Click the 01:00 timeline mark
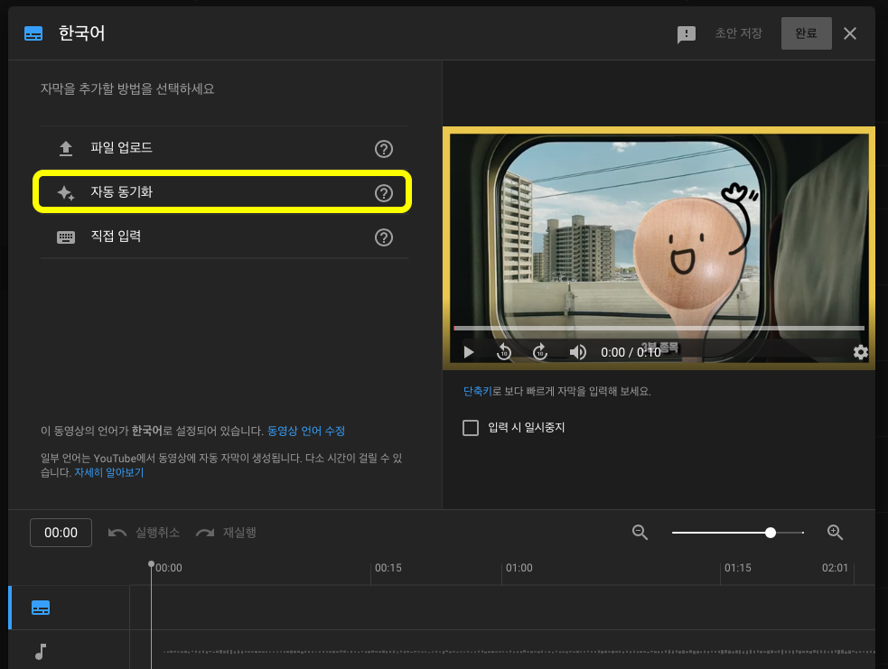 519,568
